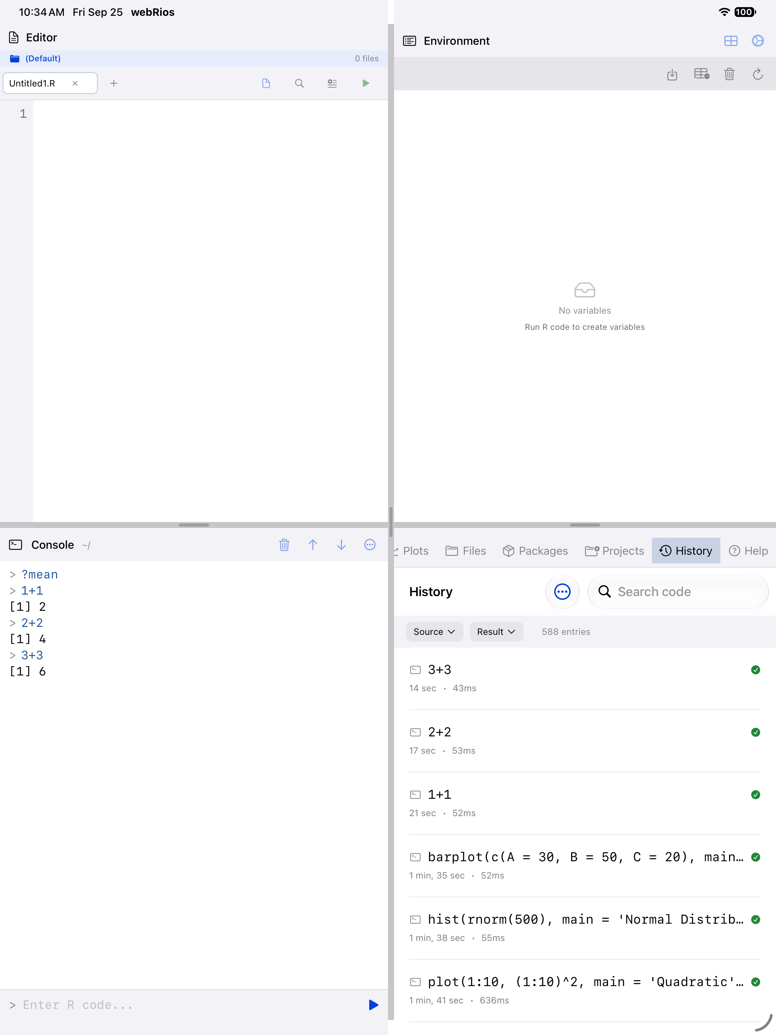Screen dimensions: 776x1035
Task: Click the 588 entries count label
Action: click(x=566, y=632)
